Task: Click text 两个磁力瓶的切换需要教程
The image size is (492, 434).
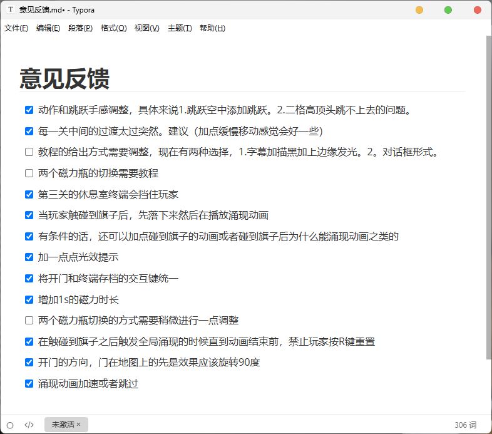Action: pyautogui.click(x=98, y=173)
